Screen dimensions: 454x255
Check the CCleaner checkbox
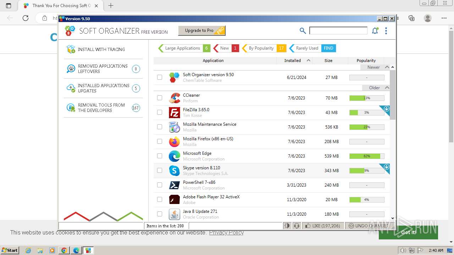pyautogui.click(x=160, y=98)
